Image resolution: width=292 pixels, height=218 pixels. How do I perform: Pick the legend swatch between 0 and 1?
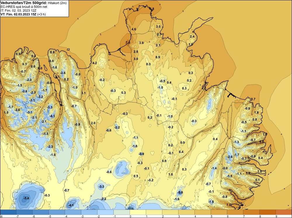(x=138, y=212)
